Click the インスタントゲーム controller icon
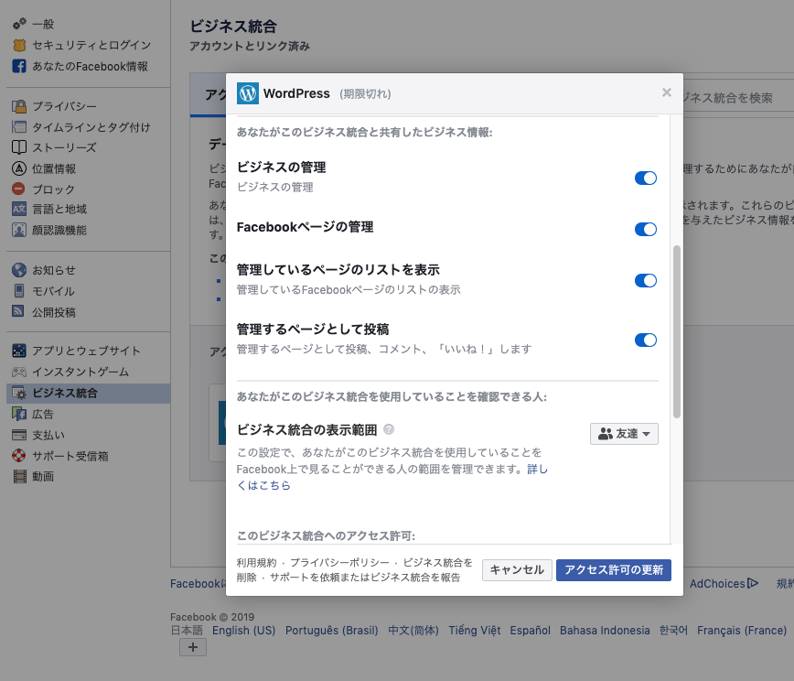The width and height of the screenshot is (794, 681). 19,372
